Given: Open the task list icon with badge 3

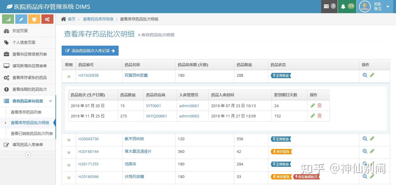Looking at the screenshot, I should tap(329, 6).
